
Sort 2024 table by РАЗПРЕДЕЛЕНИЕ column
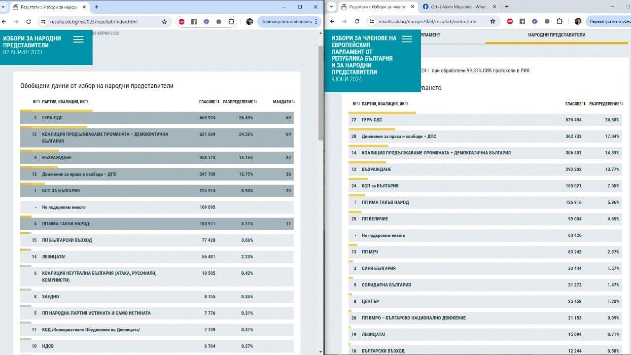[605, 104]
